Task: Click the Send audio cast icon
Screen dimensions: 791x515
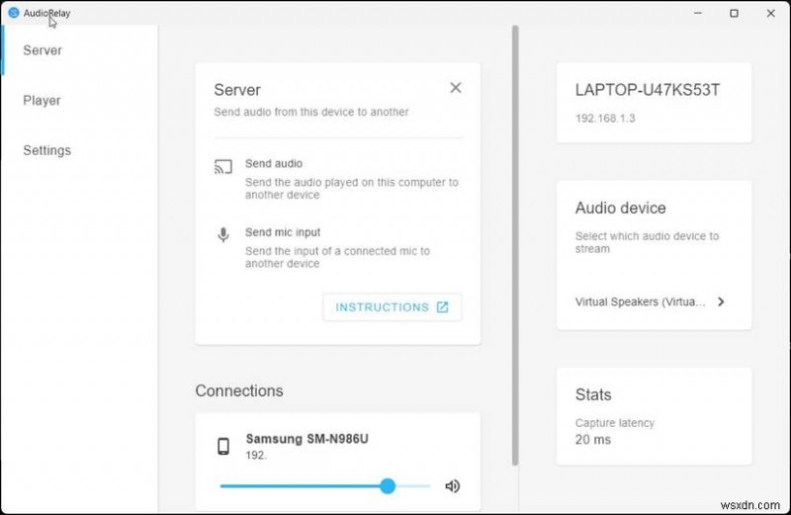Action: [x=223, y=167]
